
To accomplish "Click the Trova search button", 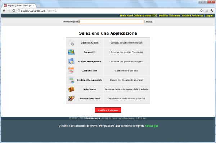I will click(149, 22).
